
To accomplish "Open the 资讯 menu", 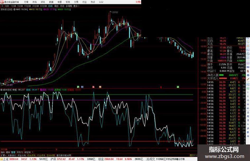I will pyautogui.click(x=43, y=2).
